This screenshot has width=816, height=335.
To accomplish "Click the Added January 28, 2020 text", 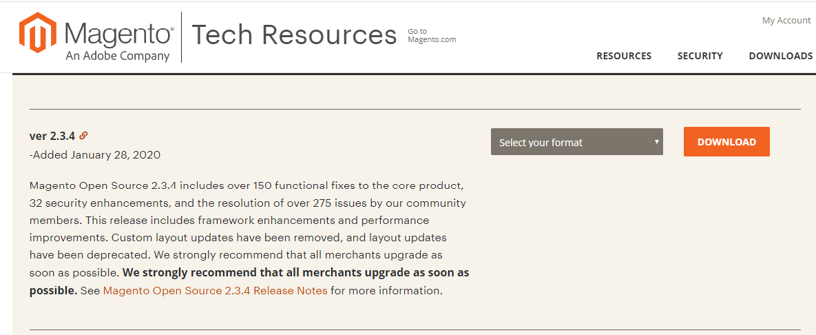I will pos(95,154).
